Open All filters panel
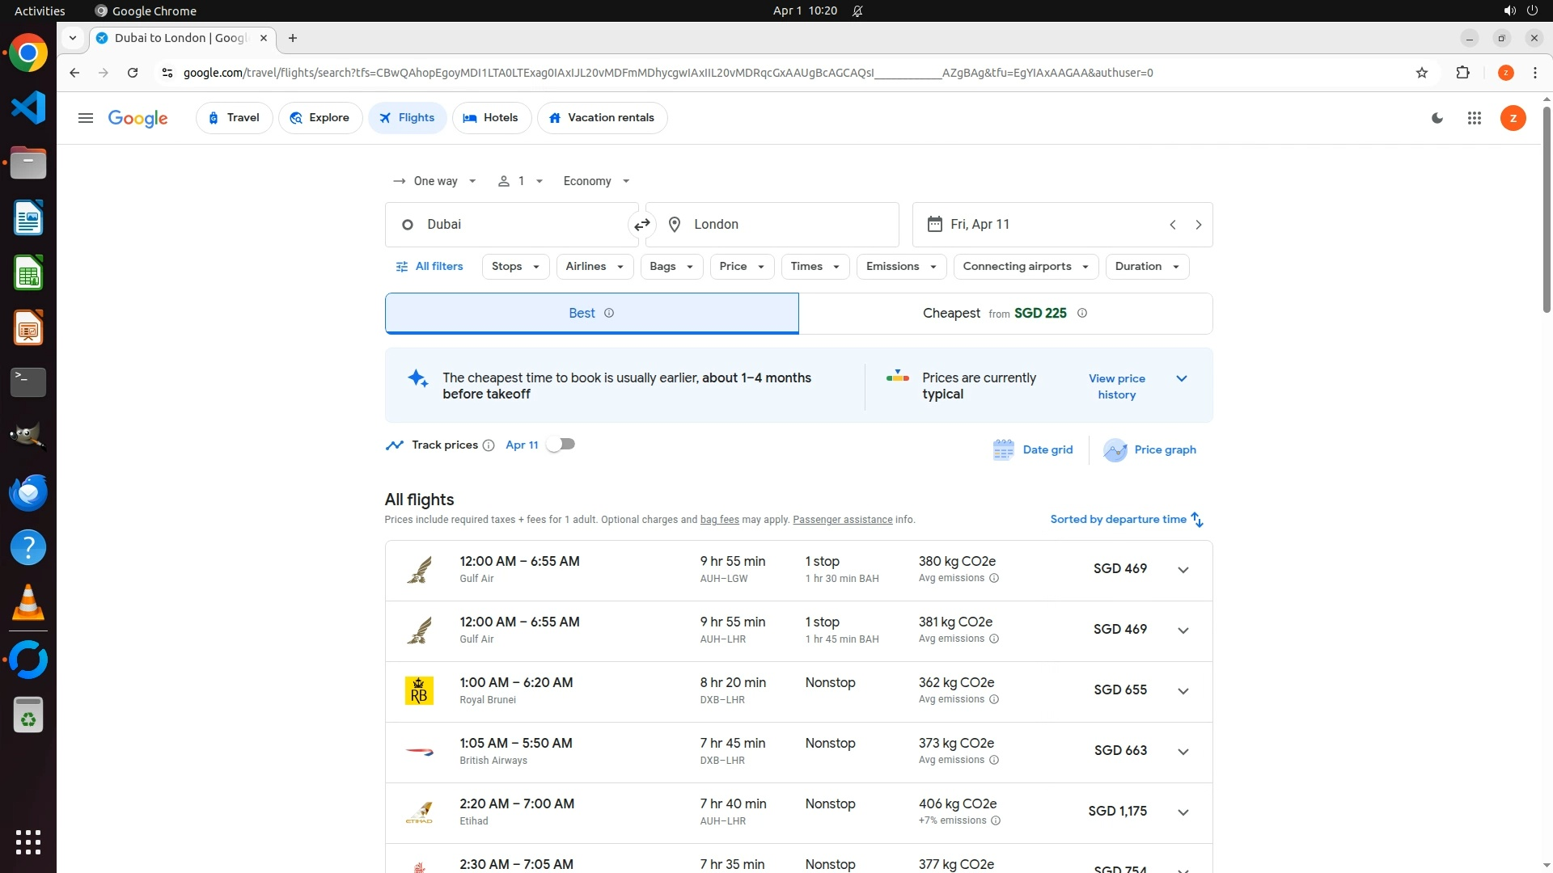 tap(430, 267)
